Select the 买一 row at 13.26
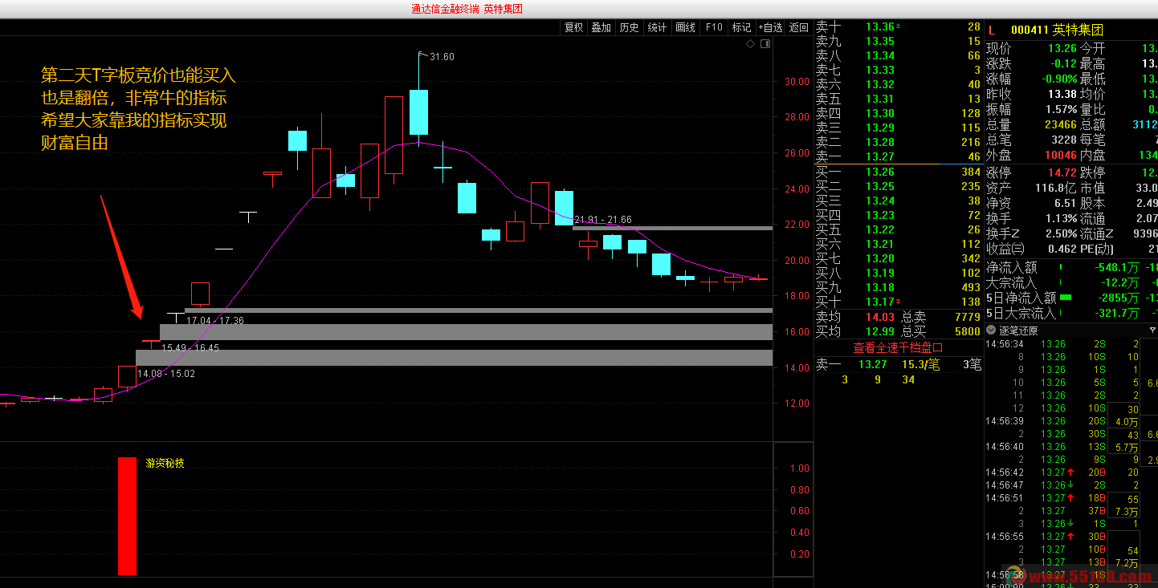The width and height of the screenshot is (1158, 588). click(x=898, y=172)
